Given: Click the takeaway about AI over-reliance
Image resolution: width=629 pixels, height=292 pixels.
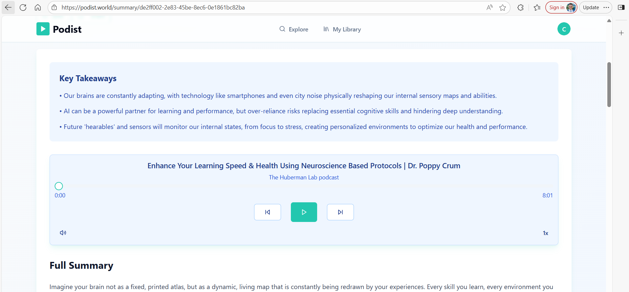Looking at the screenshot, I should [281, 111].
